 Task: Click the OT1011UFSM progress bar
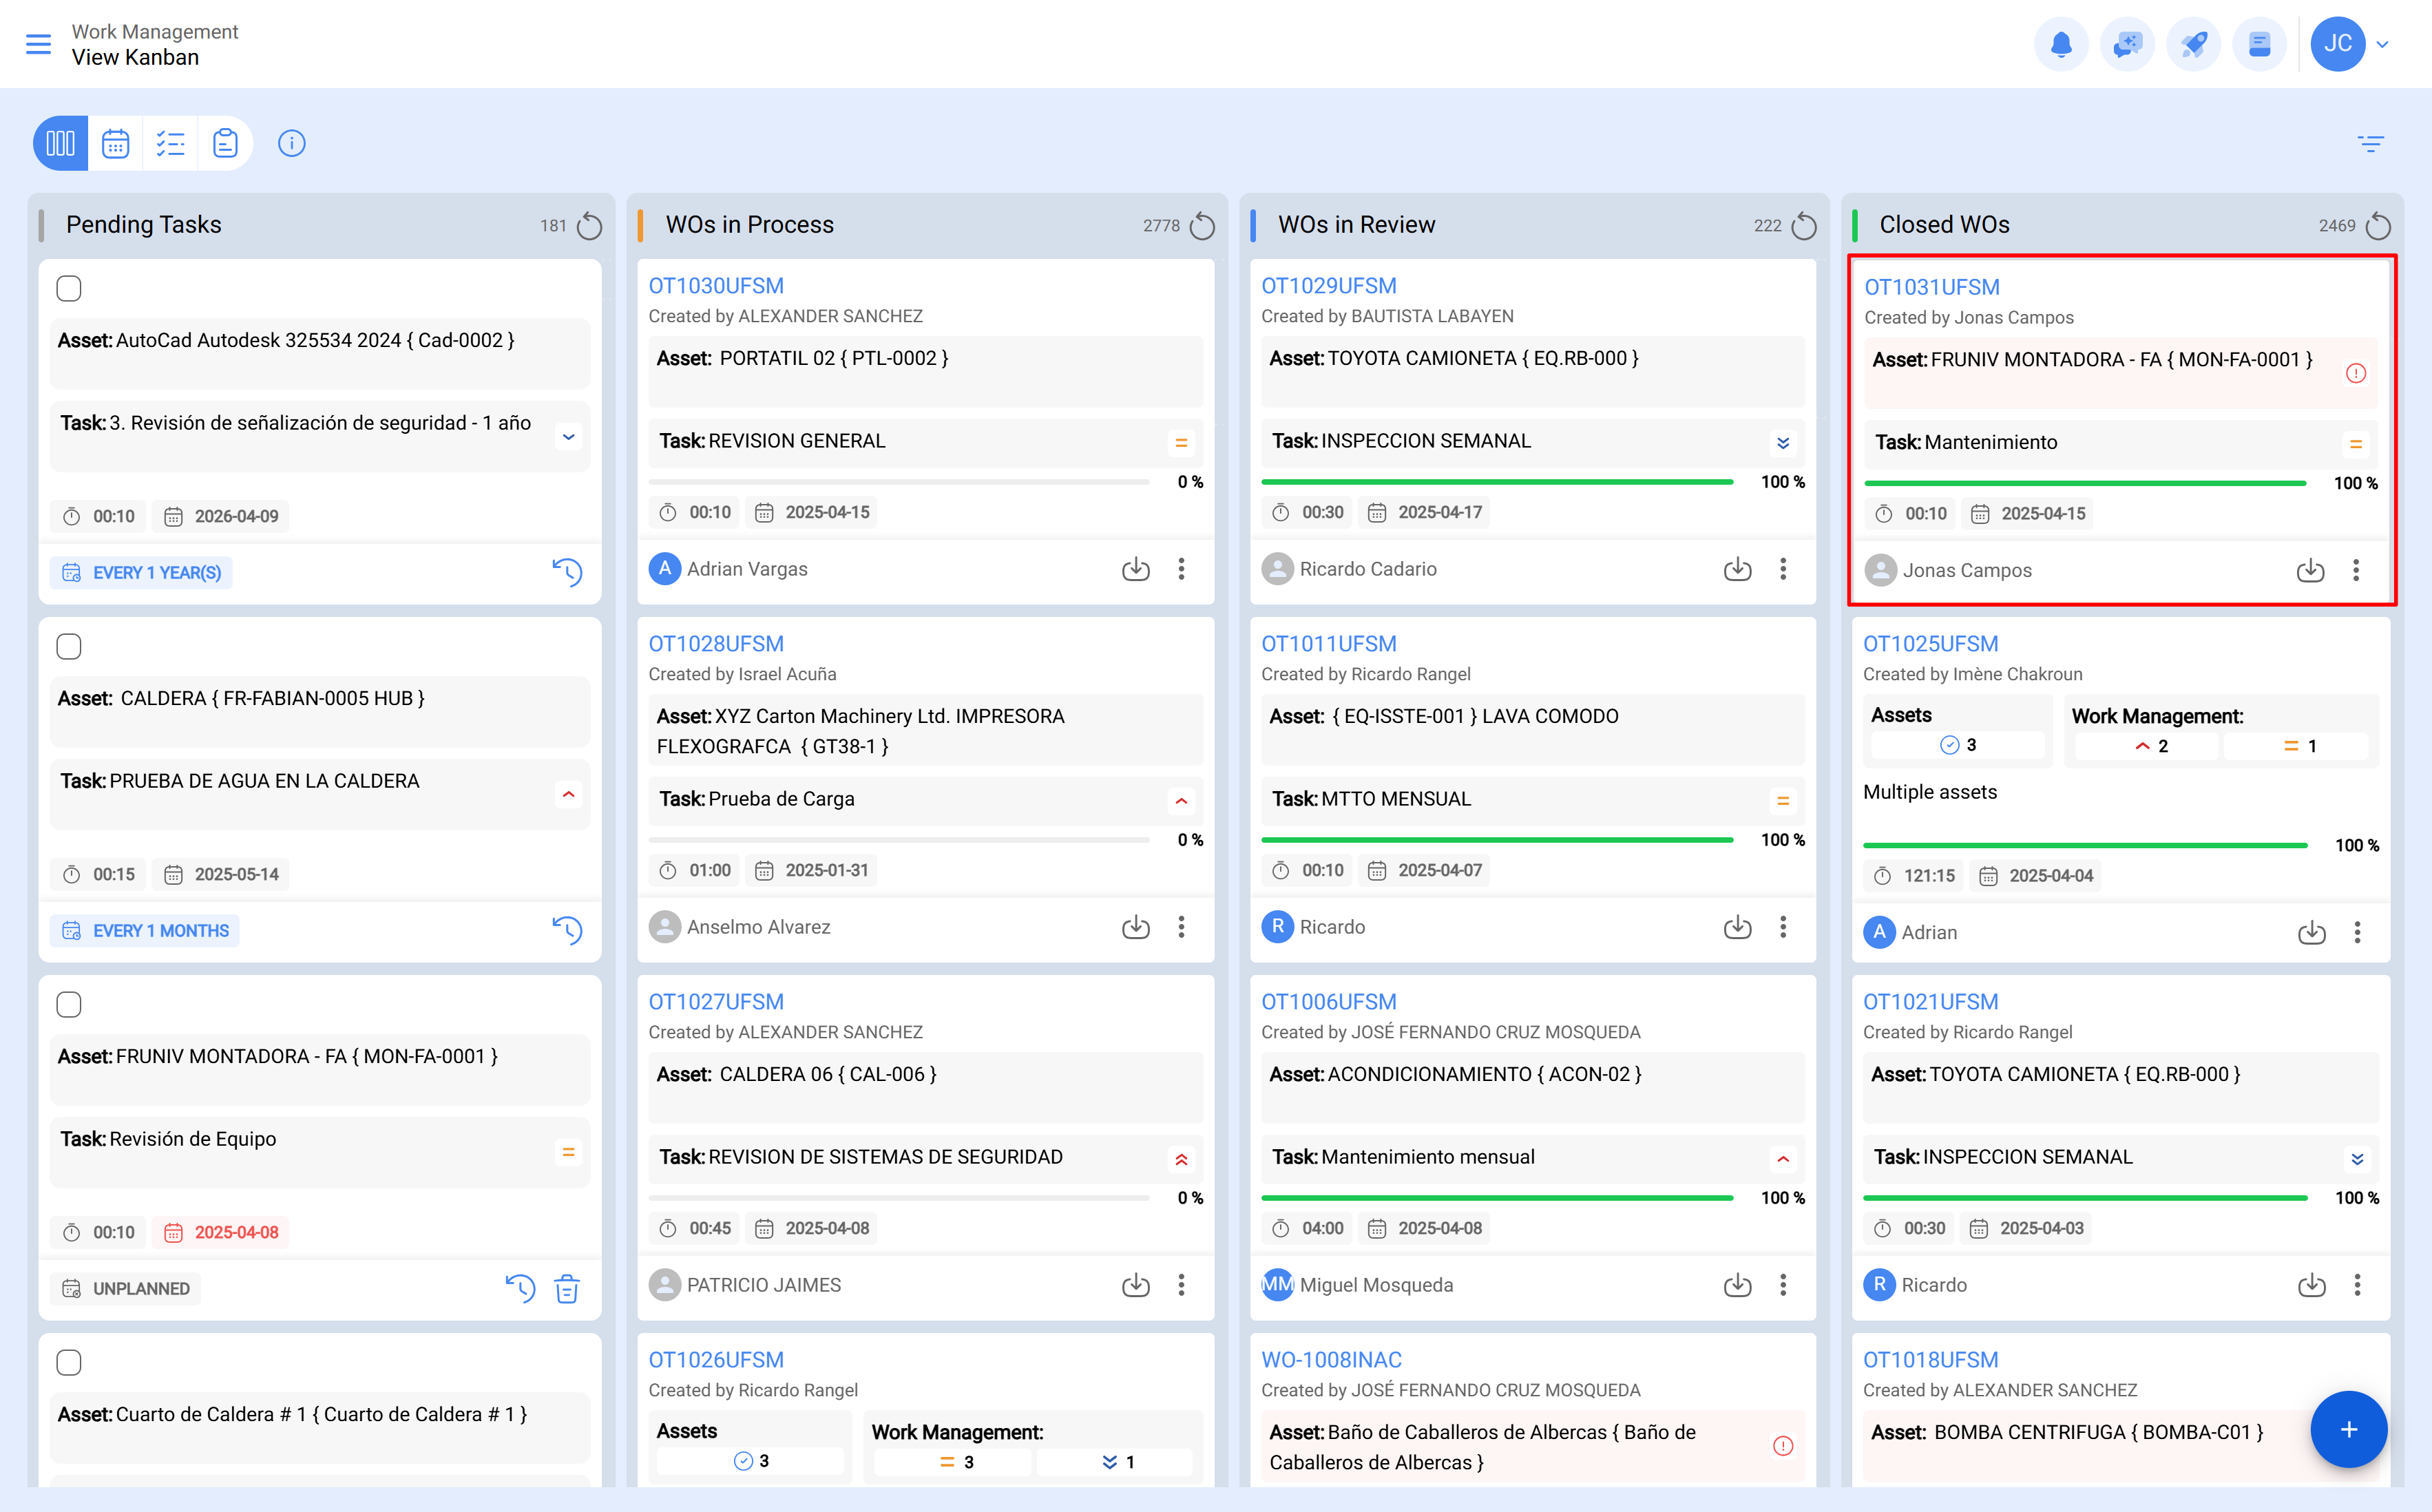(x=1497, y=840)
